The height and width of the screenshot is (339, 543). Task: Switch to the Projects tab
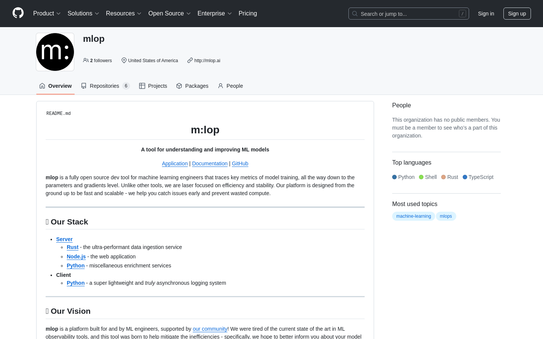[153, 86]
